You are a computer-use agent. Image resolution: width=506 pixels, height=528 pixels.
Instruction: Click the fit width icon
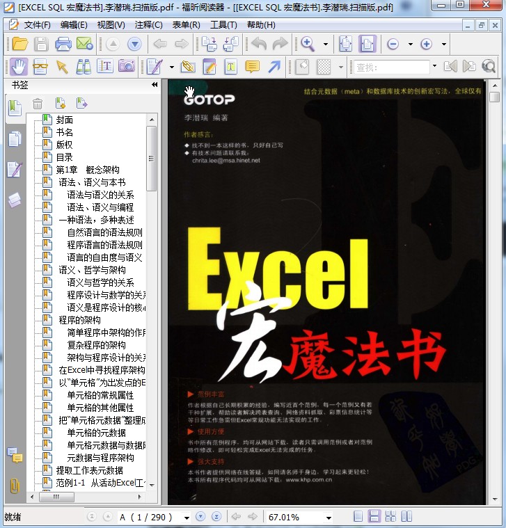click(367, 44)
